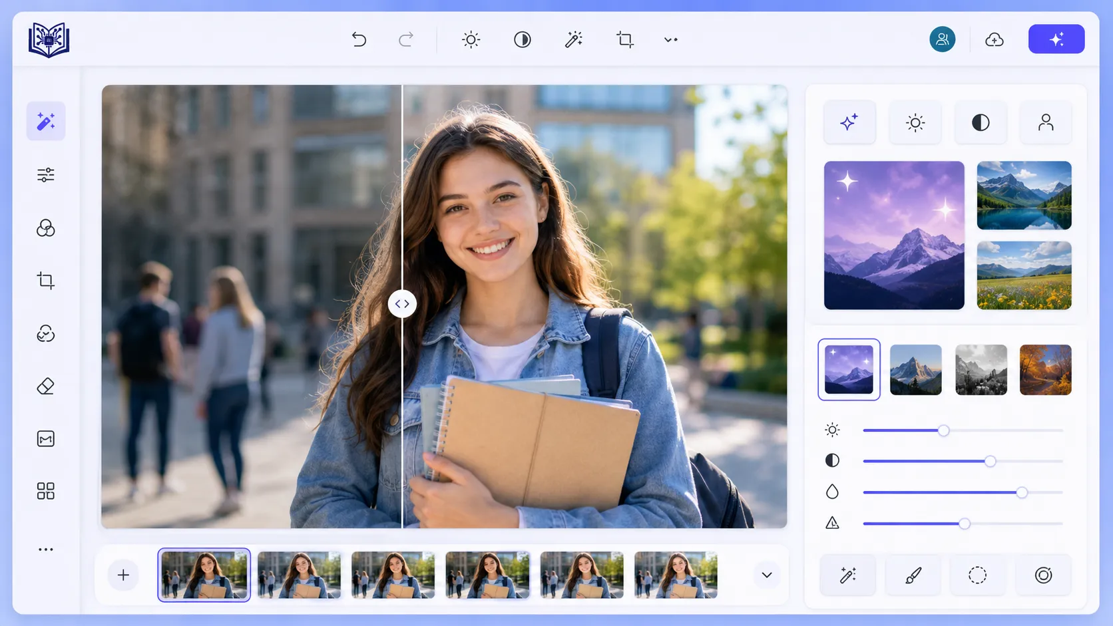Screen dimensions: 1113x626
Task: Switch to the AI sparkle tab in right panel
Action: tap(849, 122)
